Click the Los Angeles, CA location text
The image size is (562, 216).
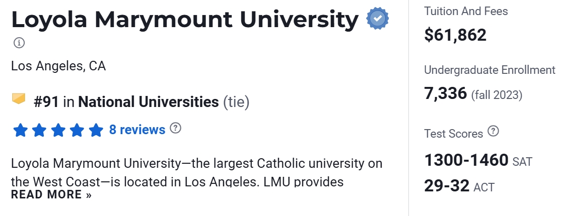pos(58,66)
